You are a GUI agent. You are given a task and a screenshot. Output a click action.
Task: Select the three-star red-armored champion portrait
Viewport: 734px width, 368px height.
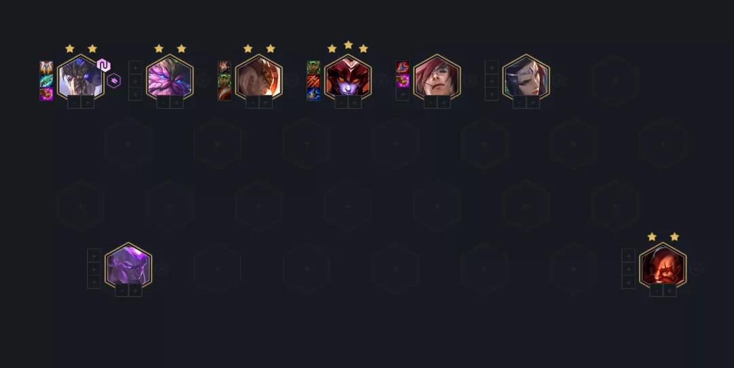(x=348, y=77)
